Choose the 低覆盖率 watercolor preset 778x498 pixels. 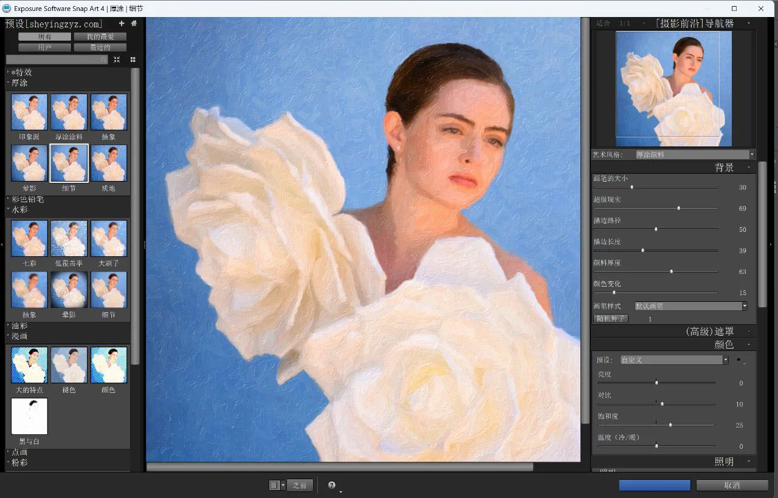(69, 238)
